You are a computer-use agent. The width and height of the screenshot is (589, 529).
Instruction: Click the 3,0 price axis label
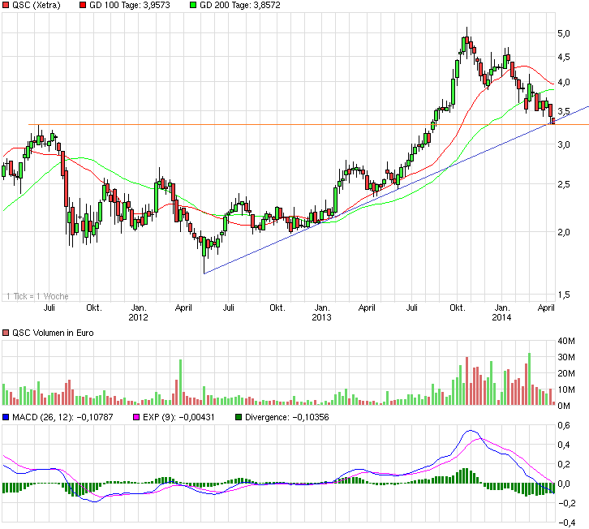564,144
